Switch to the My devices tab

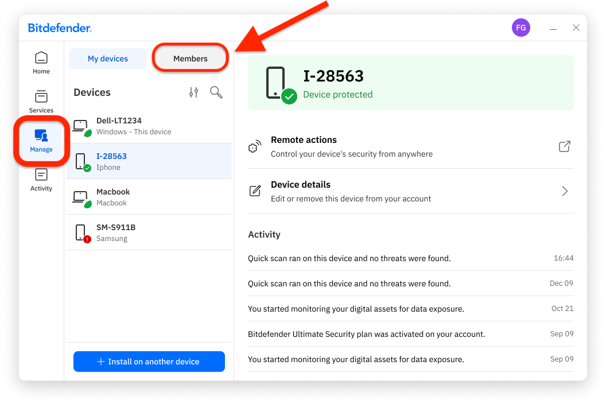[108, 59]
